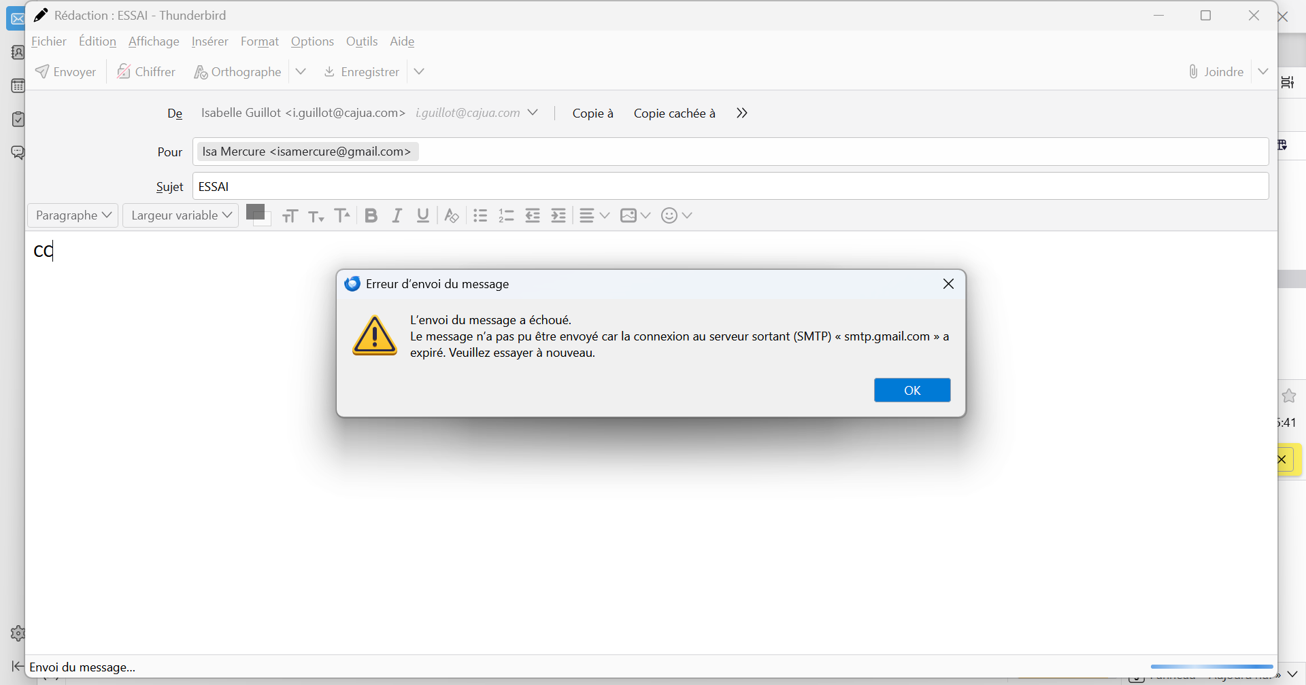
Task: Close the Erreur d'envoi du message dialog
Action: pos(949,284)
